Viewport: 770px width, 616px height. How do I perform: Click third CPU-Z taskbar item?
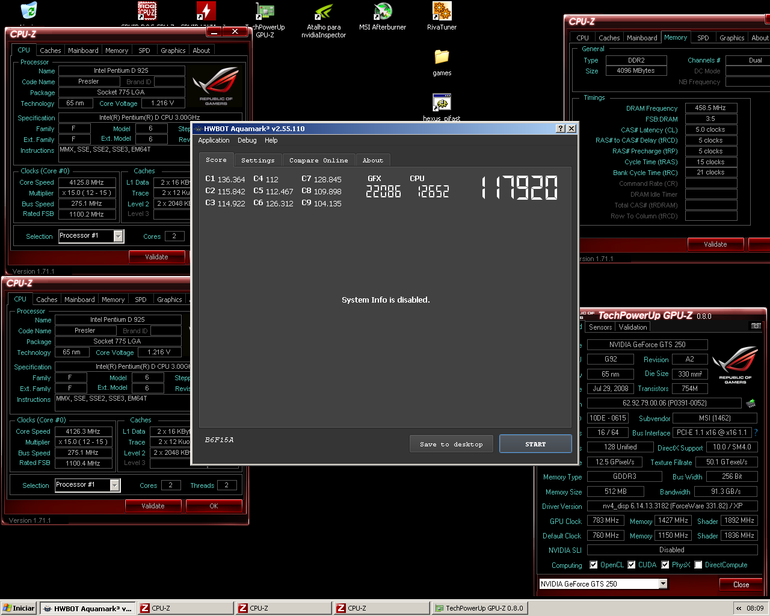(382, 608)
